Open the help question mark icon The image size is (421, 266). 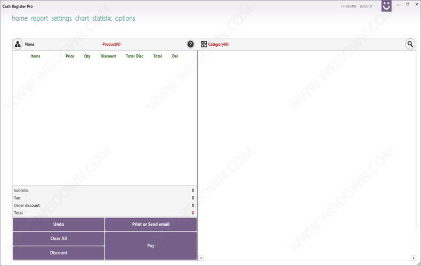[x=190, y=44]
